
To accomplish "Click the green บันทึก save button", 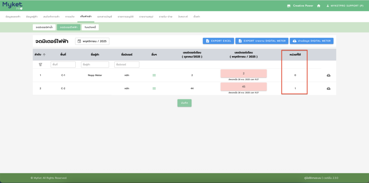I will [184, 103].
